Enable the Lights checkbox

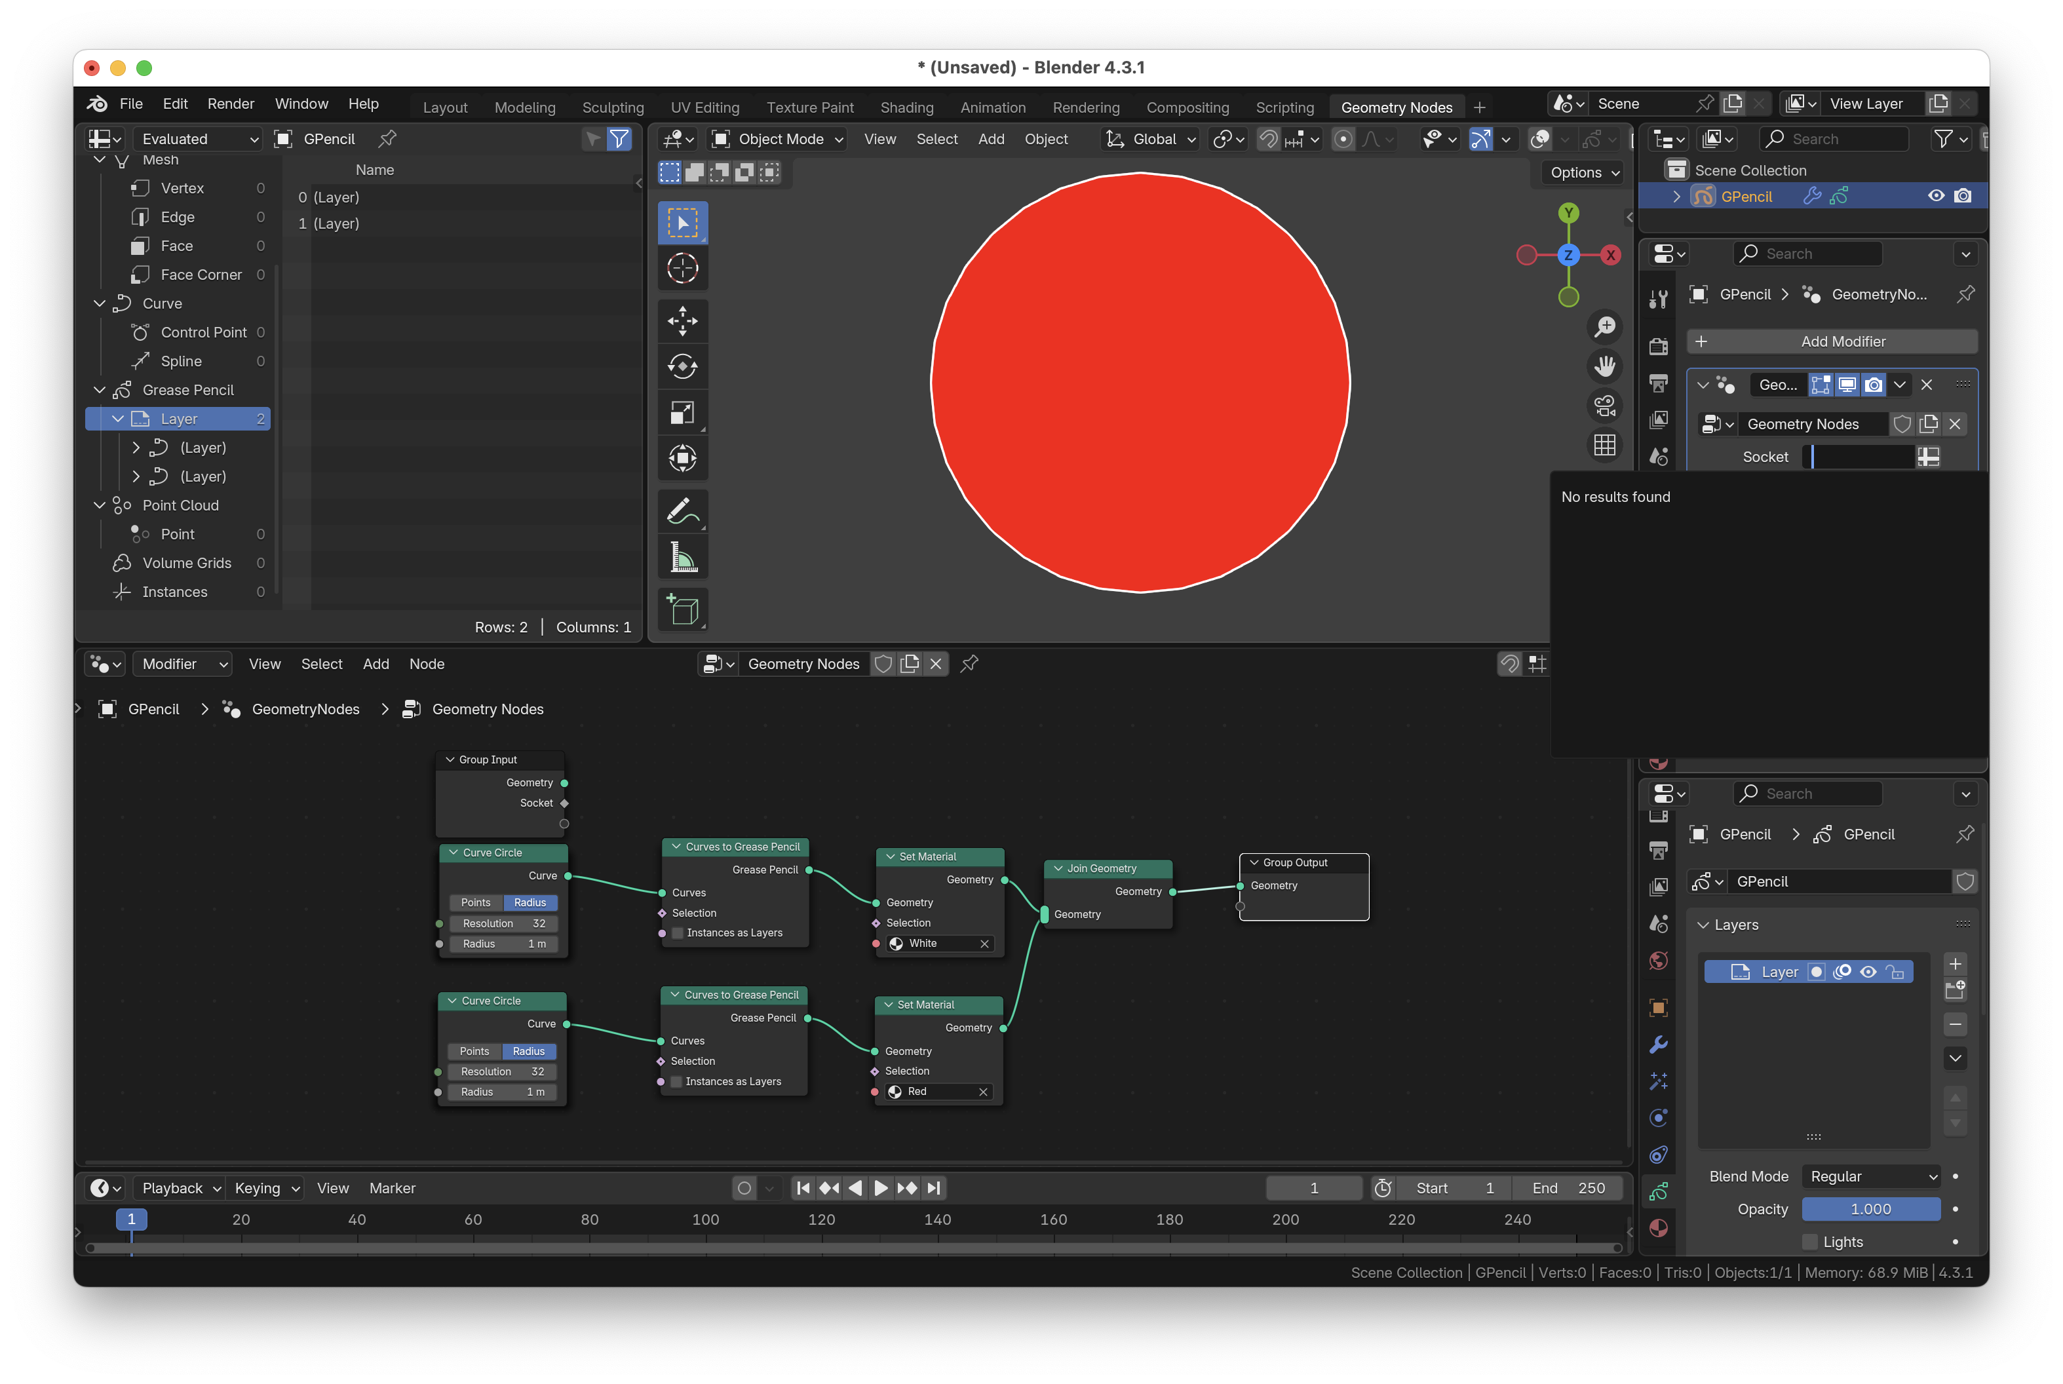(1809, 1242)
